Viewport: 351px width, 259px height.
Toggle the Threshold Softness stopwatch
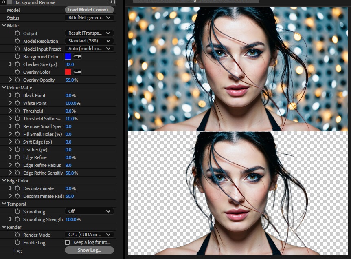pyautogui.click(x=18, y=119)
